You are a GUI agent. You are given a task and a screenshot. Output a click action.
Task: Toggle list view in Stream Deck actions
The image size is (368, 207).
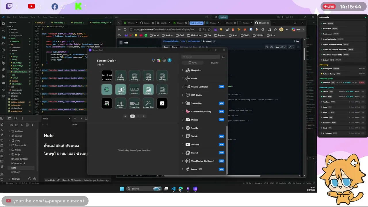coord(223,57)
